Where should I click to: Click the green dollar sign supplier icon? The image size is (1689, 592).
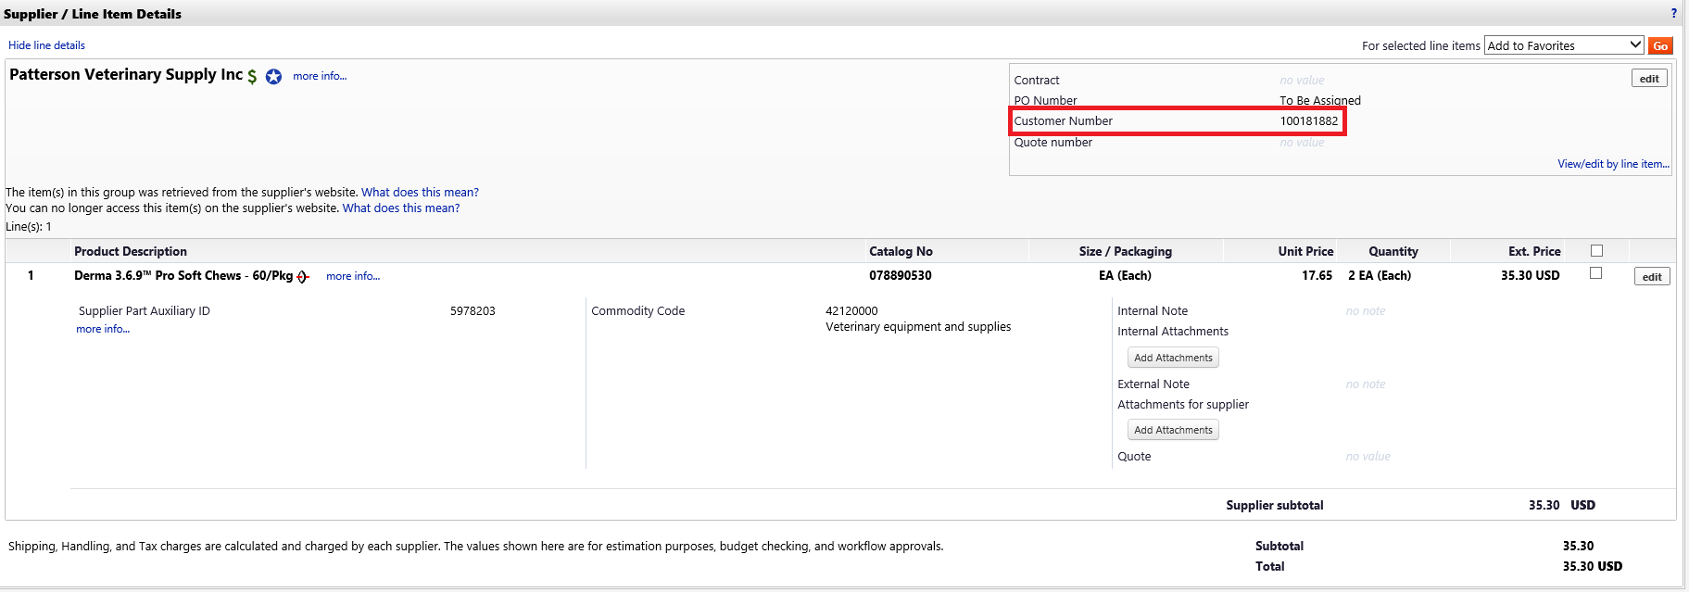click(252, 77)
